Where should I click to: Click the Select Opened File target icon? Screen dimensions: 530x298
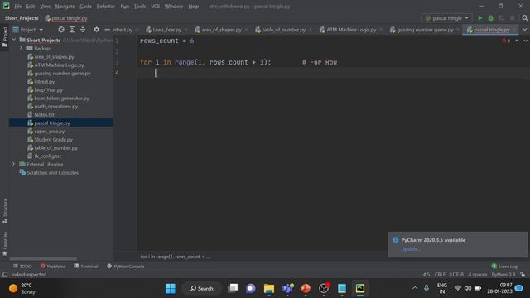[x=61, y=30]
